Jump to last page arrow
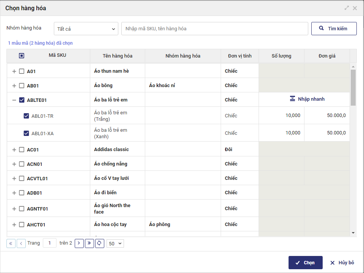364x273 pixels. pyautogui.click(x=89, y=243)
